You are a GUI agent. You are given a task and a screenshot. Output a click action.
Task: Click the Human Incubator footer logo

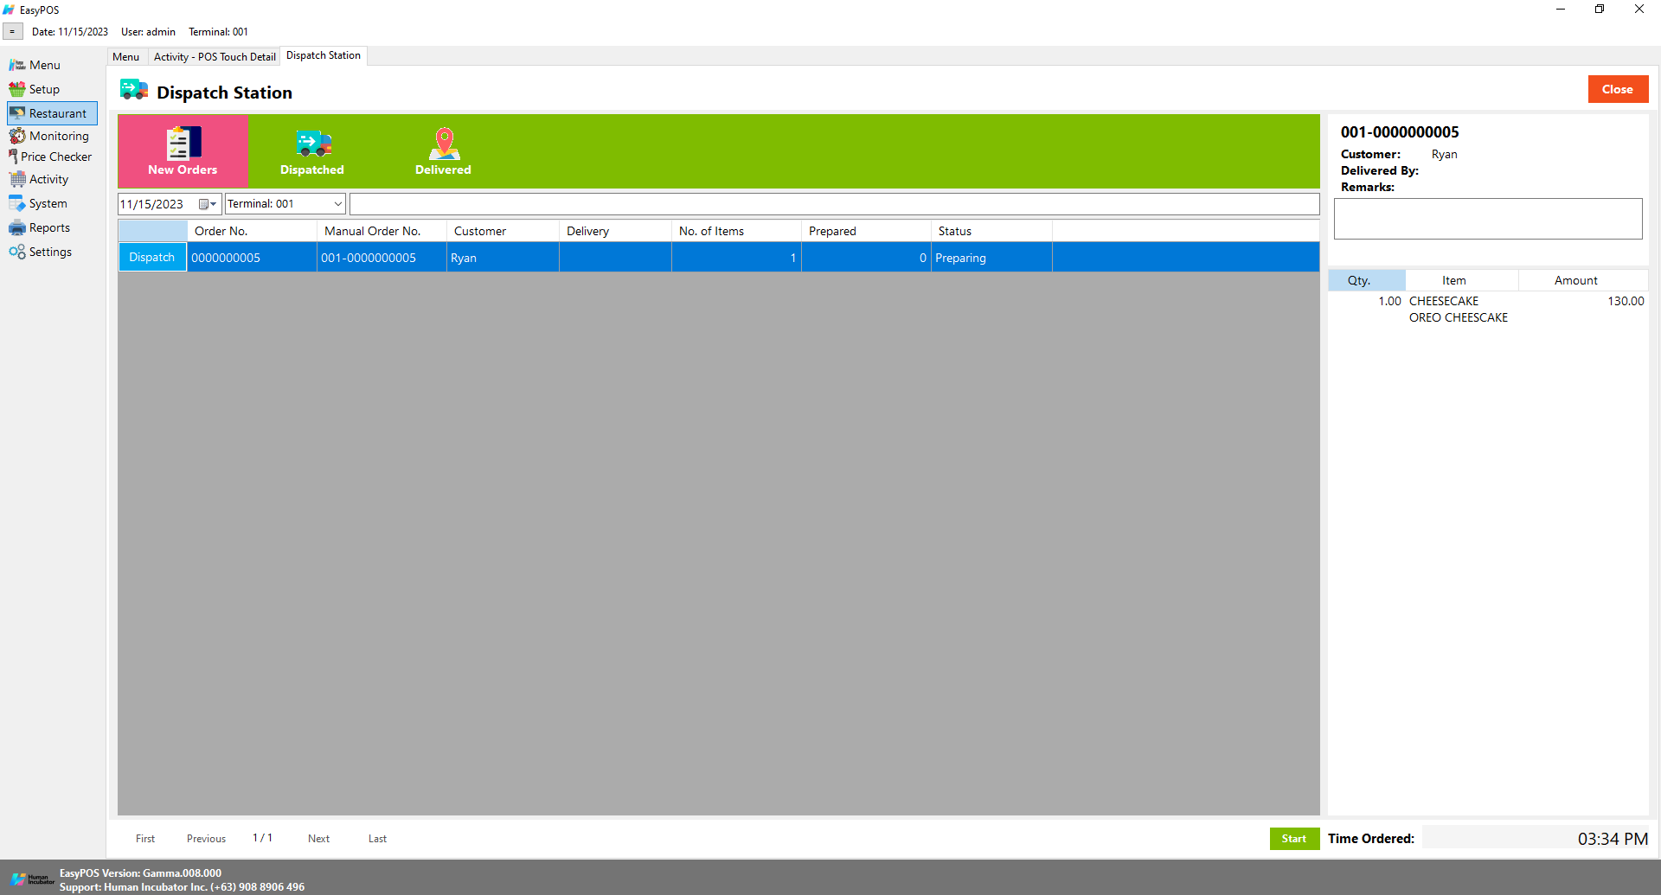click(33, 879)
